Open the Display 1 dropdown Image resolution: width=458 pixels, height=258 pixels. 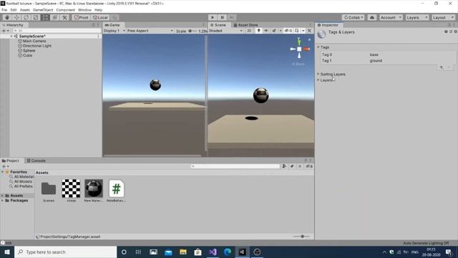[x=114, y=31]
